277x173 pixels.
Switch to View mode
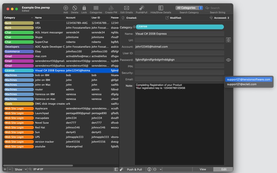pos(203,169)
